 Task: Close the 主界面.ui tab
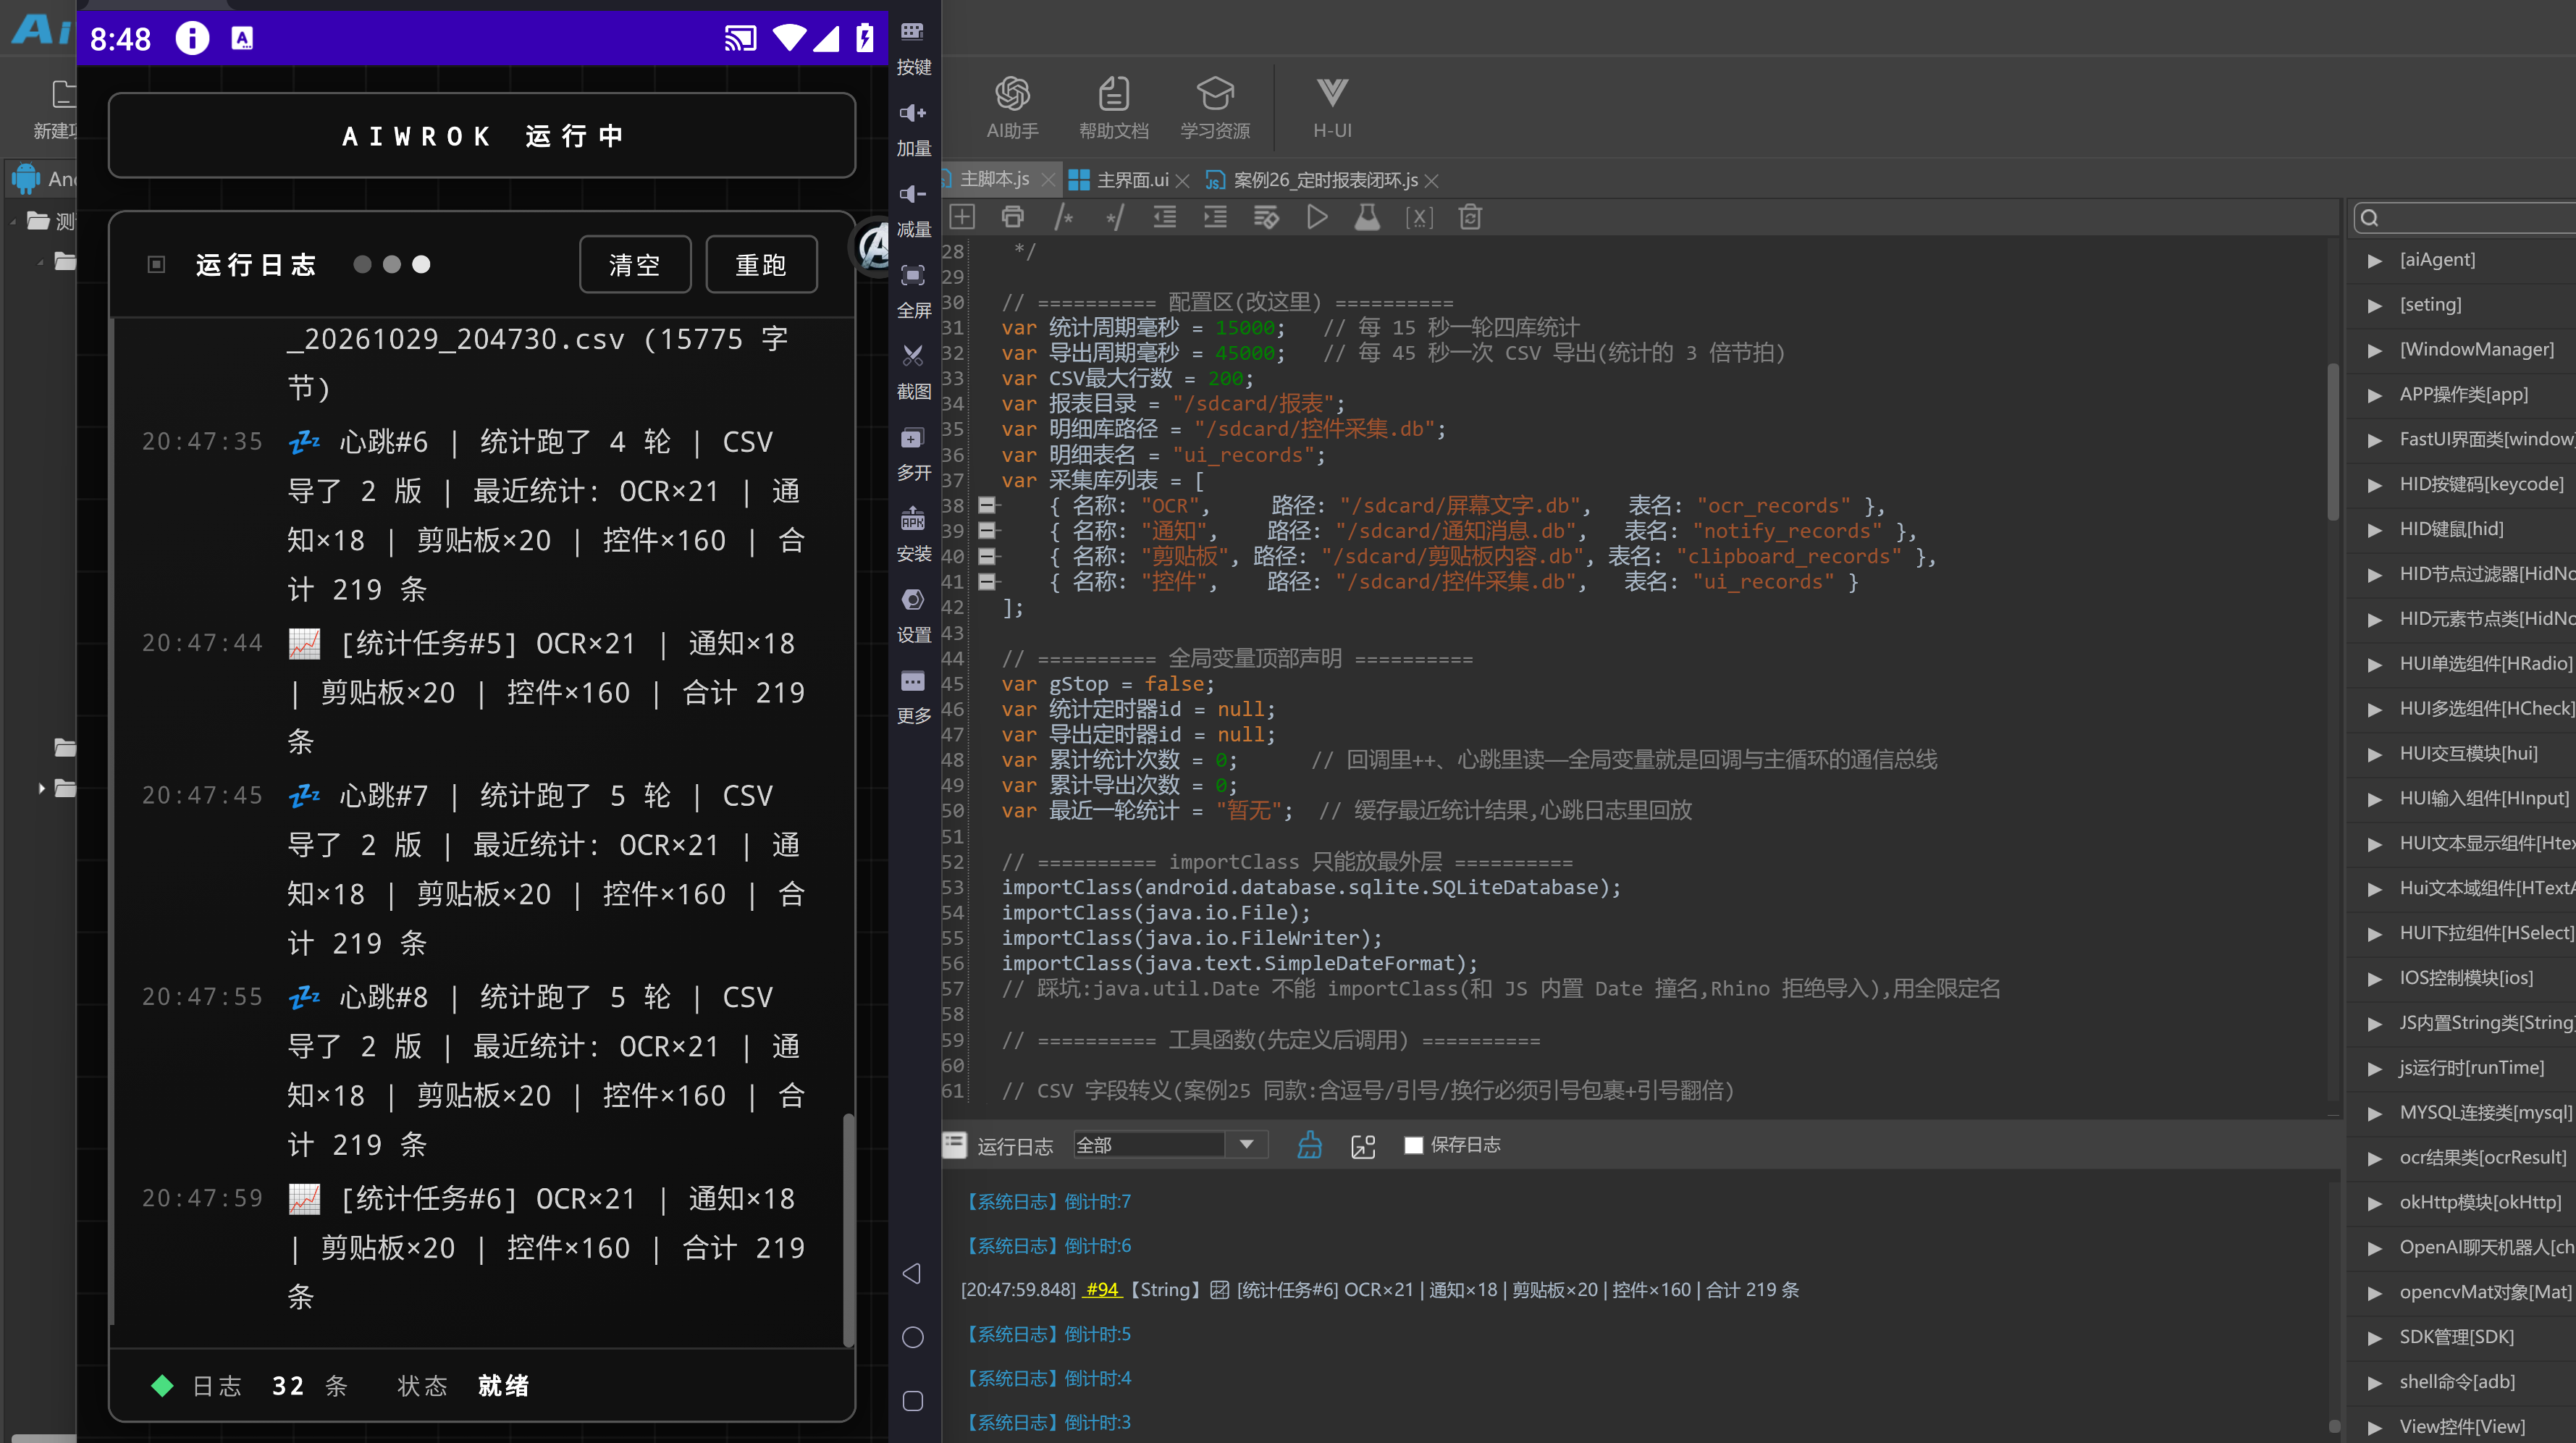point(1182,181)
